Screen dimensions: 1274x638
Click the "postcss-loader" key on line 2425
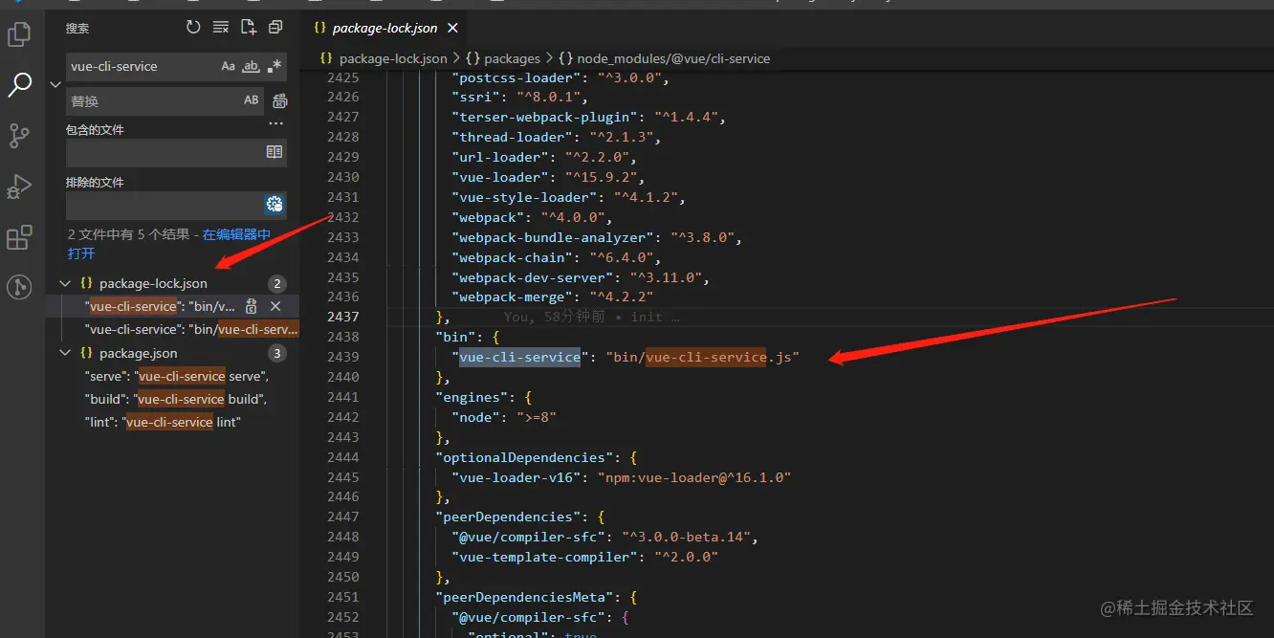(x=516, y=77)
